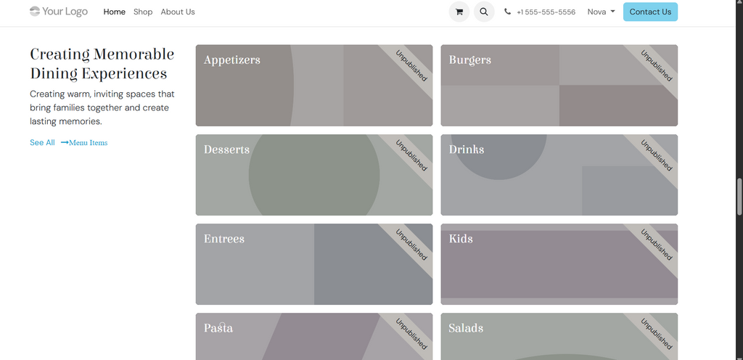Screen dimensions: 743x360
Task: Click the phone handset icon
Action: coord(507,12)
